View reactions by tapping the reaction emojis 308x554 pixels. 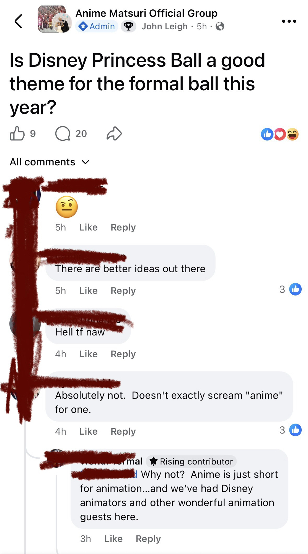(x=280, y=134)
